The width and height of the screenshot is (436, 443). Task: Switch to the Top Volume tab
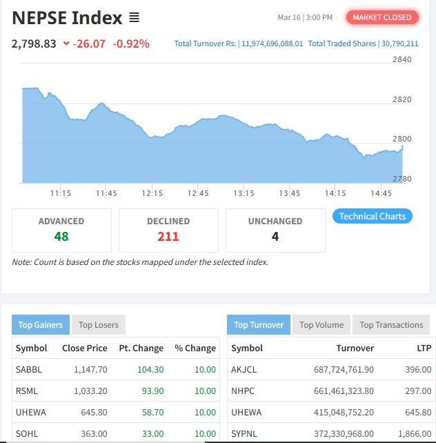[x=321, y=325]
